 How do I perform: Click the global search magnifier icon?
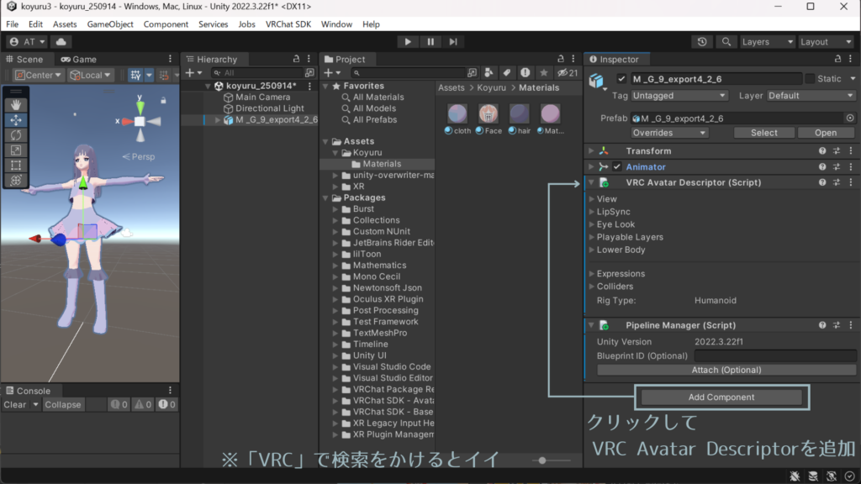(x=726, y=41)
